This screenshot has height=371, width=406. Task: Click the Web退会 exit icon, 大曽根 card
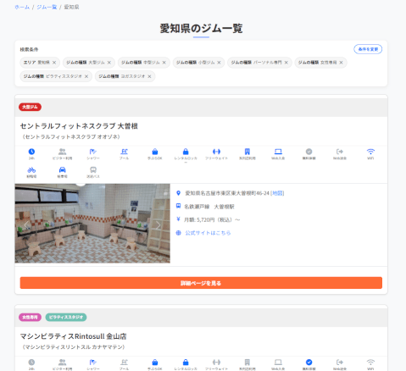point(340,152)
